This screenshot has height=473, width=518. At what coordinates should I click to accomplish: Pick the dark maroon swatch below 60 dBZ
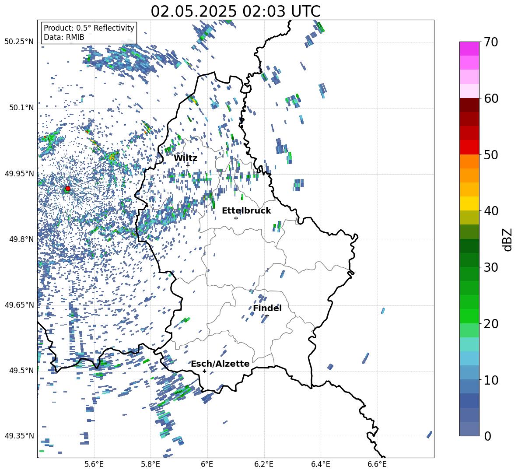click(x=469, y=105)
